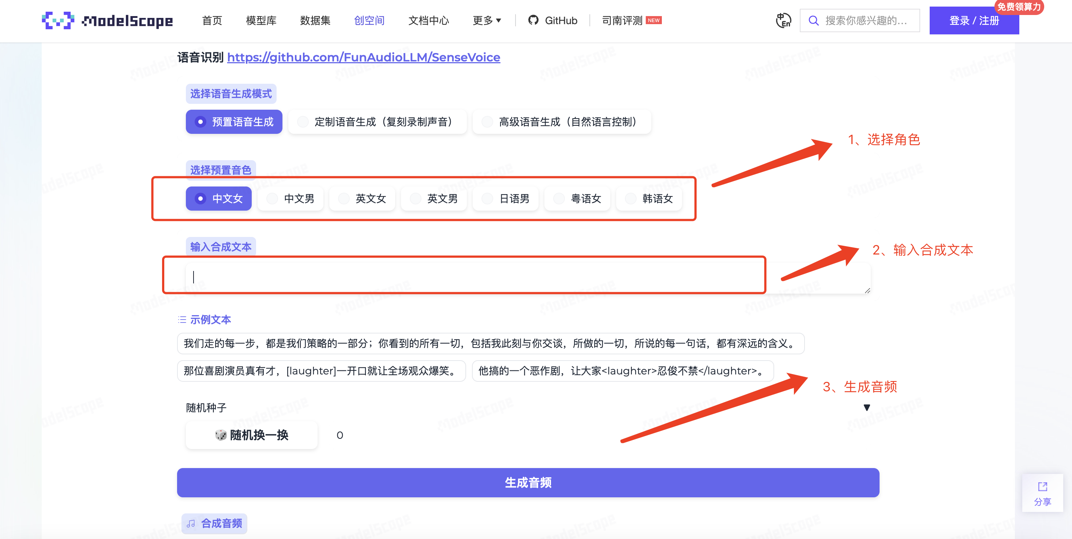Open the 更多 dropdown menu
This screenshot has height=539, width=1072.
tap(487, 20)
